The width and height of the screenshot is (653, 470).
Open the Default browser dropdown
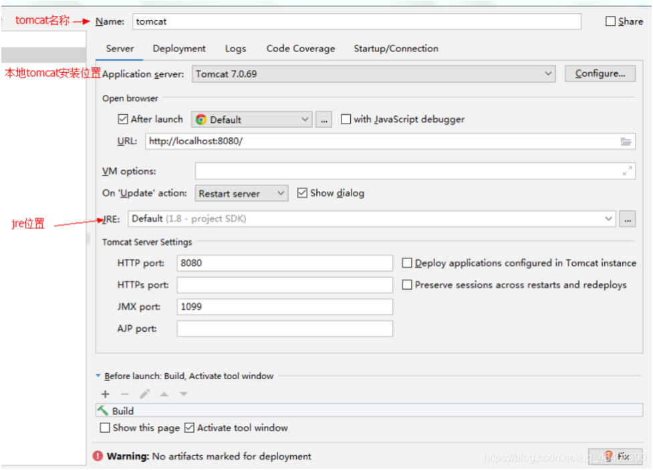coord(252,120)
